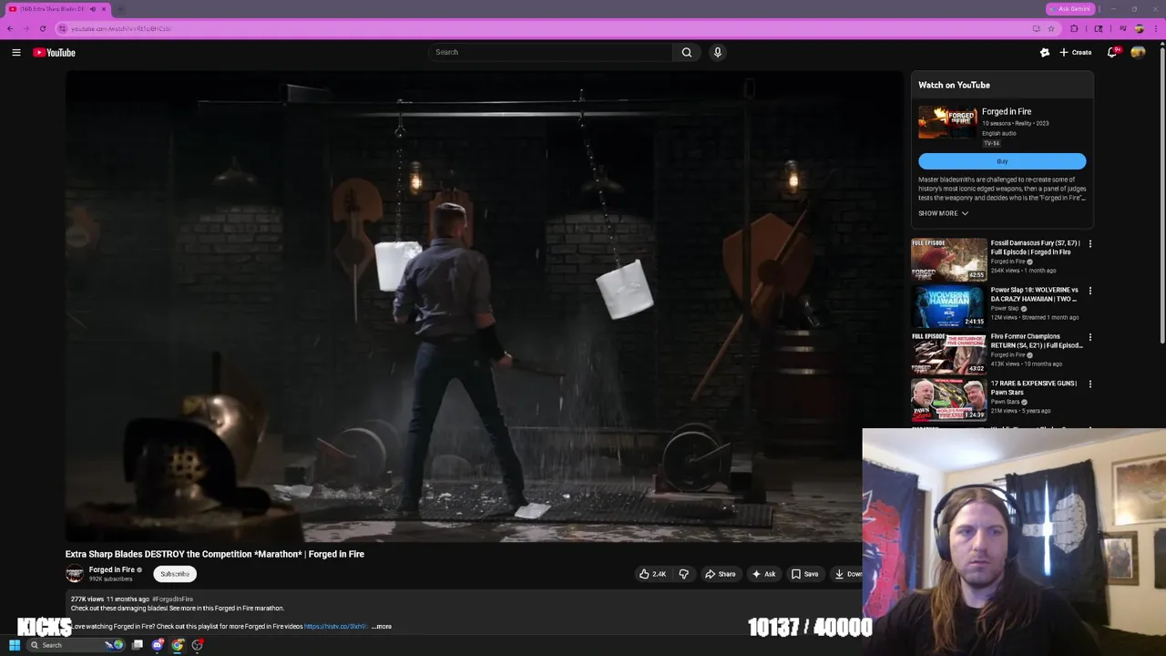The image size is (1166, 656).
Task: Reload the page with the refresh icon
Action: click(43, 28)
